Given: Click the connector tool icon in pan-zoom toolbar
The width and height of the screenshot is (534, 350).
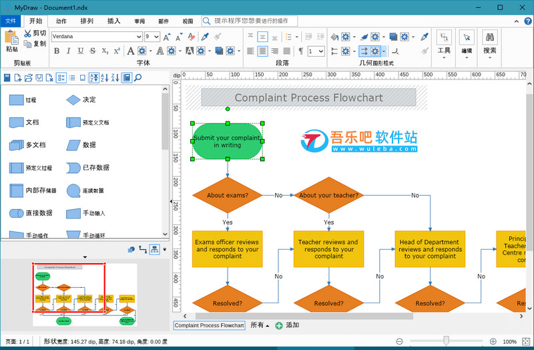Looking at the screenshot, I should point(143,249).
